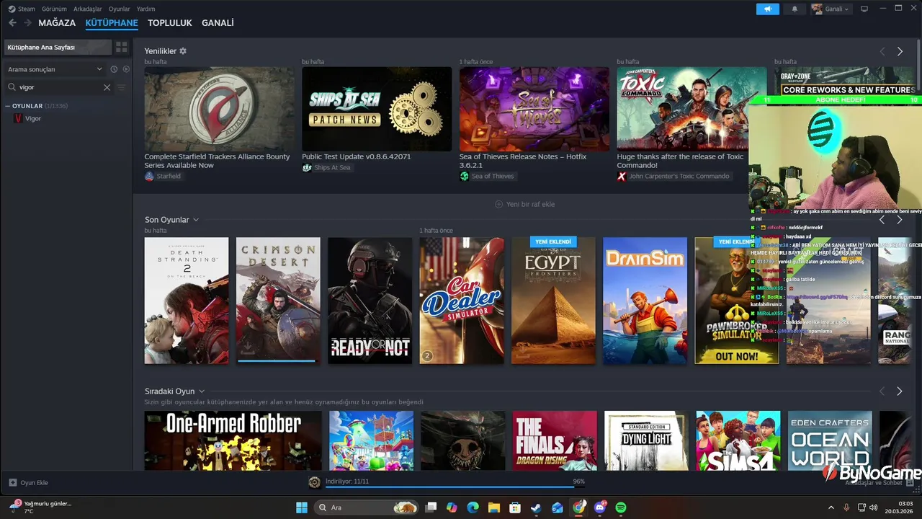Open the Starfield Trackers Alliance news card
This screenshot has height=519, width=922.
coord(219,108)
